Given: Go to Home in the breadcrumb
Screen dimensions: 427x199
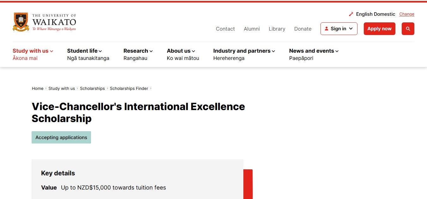Looking at the screenshot, I should point(38,88).
